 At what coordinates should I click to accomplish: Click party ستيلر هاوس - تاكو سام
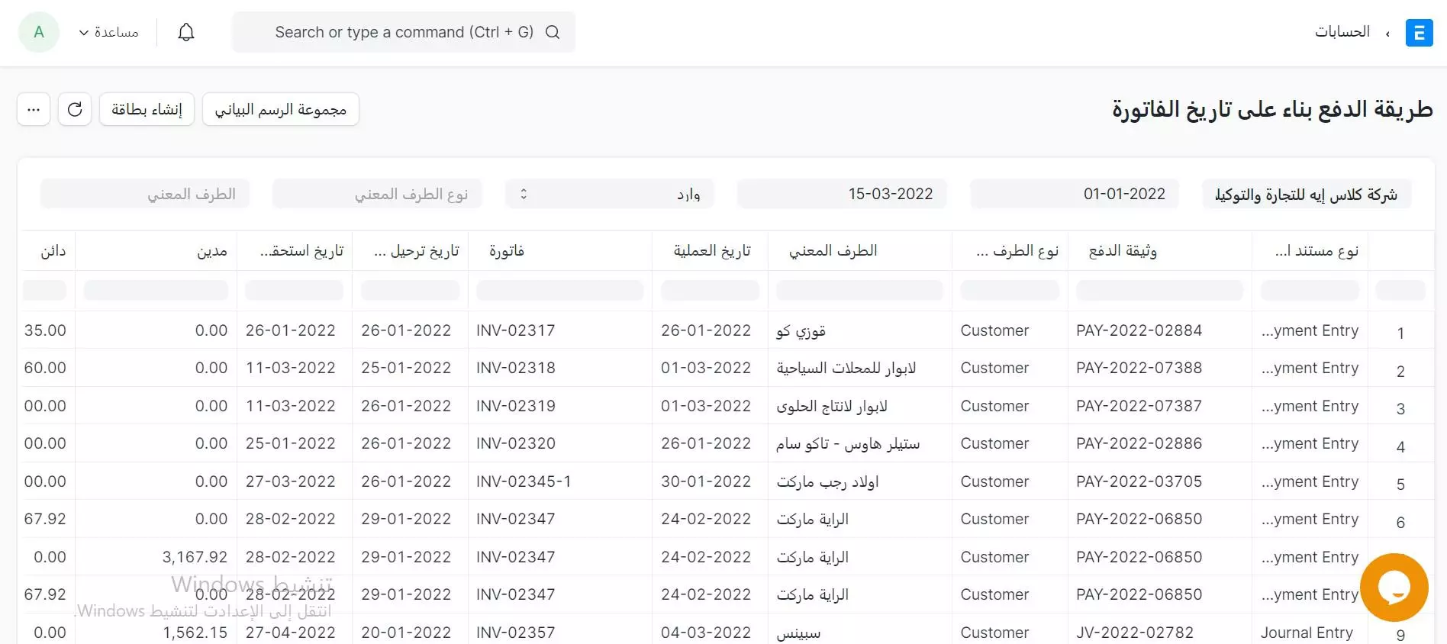(x=848, y=443)
